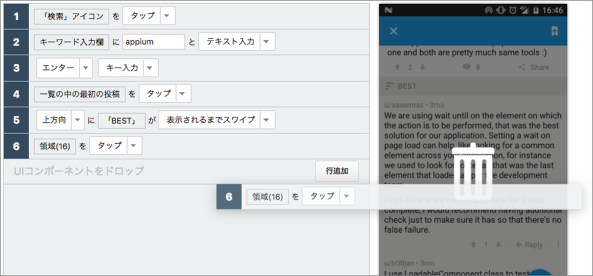Image resolution: width=593 pixels, height=276 pixels.
Task: Expand the テキスト入力 dropdown in step 2
Action: click(x=266, y=41)
